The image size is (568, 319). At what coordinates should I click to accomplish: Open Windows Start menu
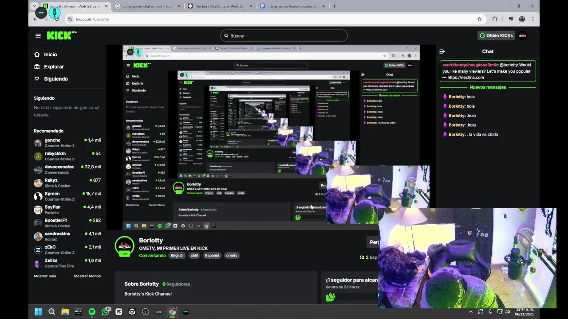(x=38, y=312)
